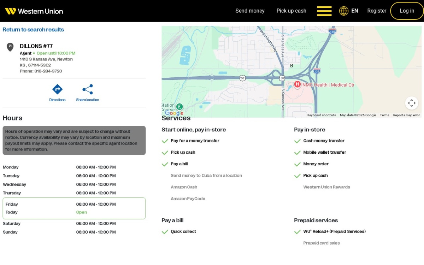Select the Tuesday hours row
The width and height of the screenshot is (424, 265).
[x=74, y=176]
